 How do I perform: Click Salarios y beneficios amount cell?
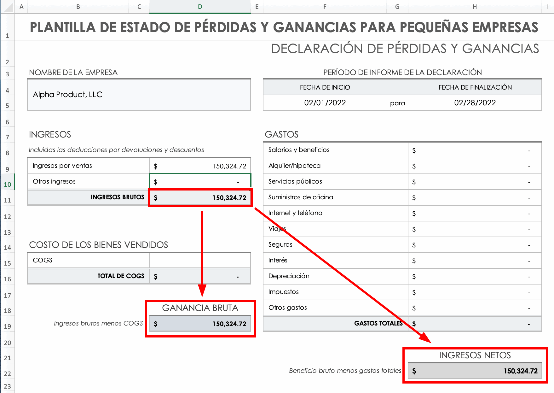pos(475,150)
